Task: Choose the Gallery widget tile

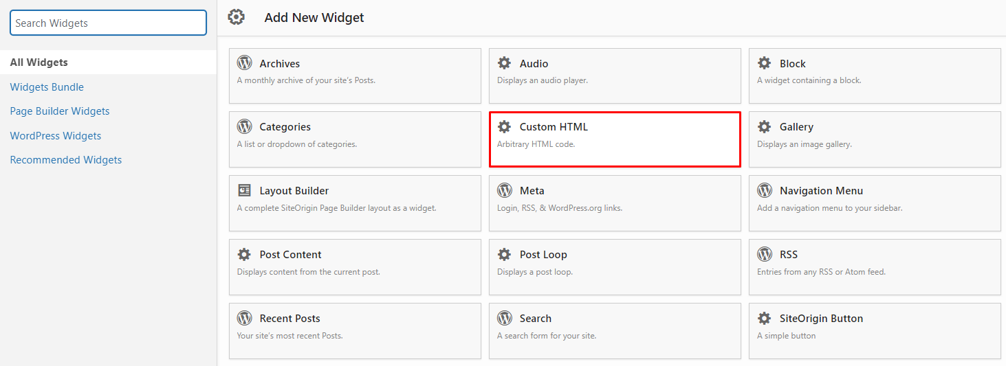Action: (x=875, y=139)
